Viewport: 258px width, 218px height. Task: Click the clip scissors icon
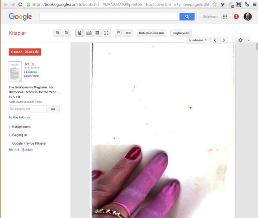119,33
